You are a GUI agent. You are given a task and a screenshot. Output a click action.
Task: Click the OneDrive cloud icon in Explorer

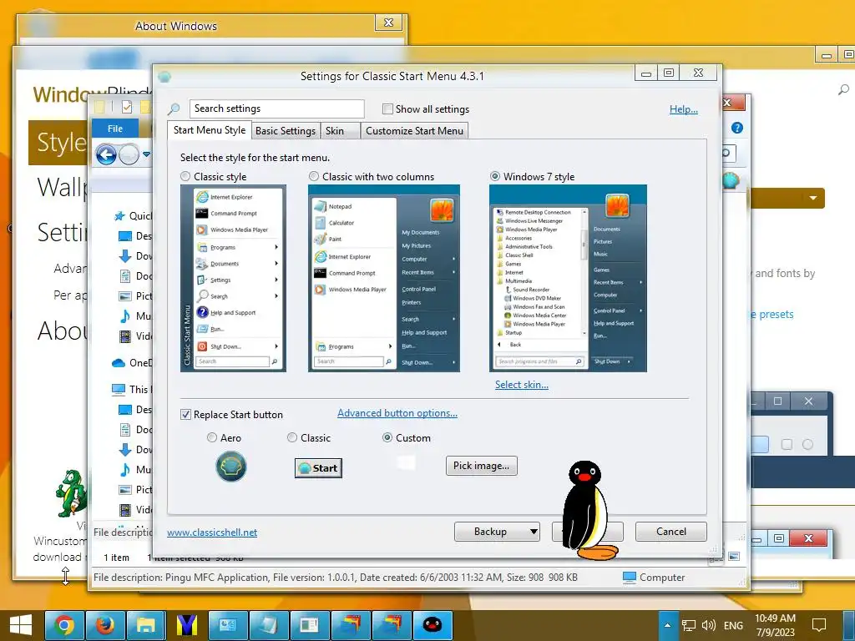[119, 363]
